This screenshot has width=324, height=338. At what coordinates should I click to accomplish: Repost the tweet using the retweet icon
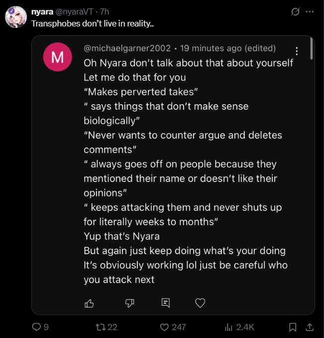[x=100, y=327]
